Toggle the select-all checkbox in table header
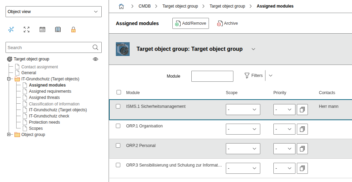 click(119, 92)
